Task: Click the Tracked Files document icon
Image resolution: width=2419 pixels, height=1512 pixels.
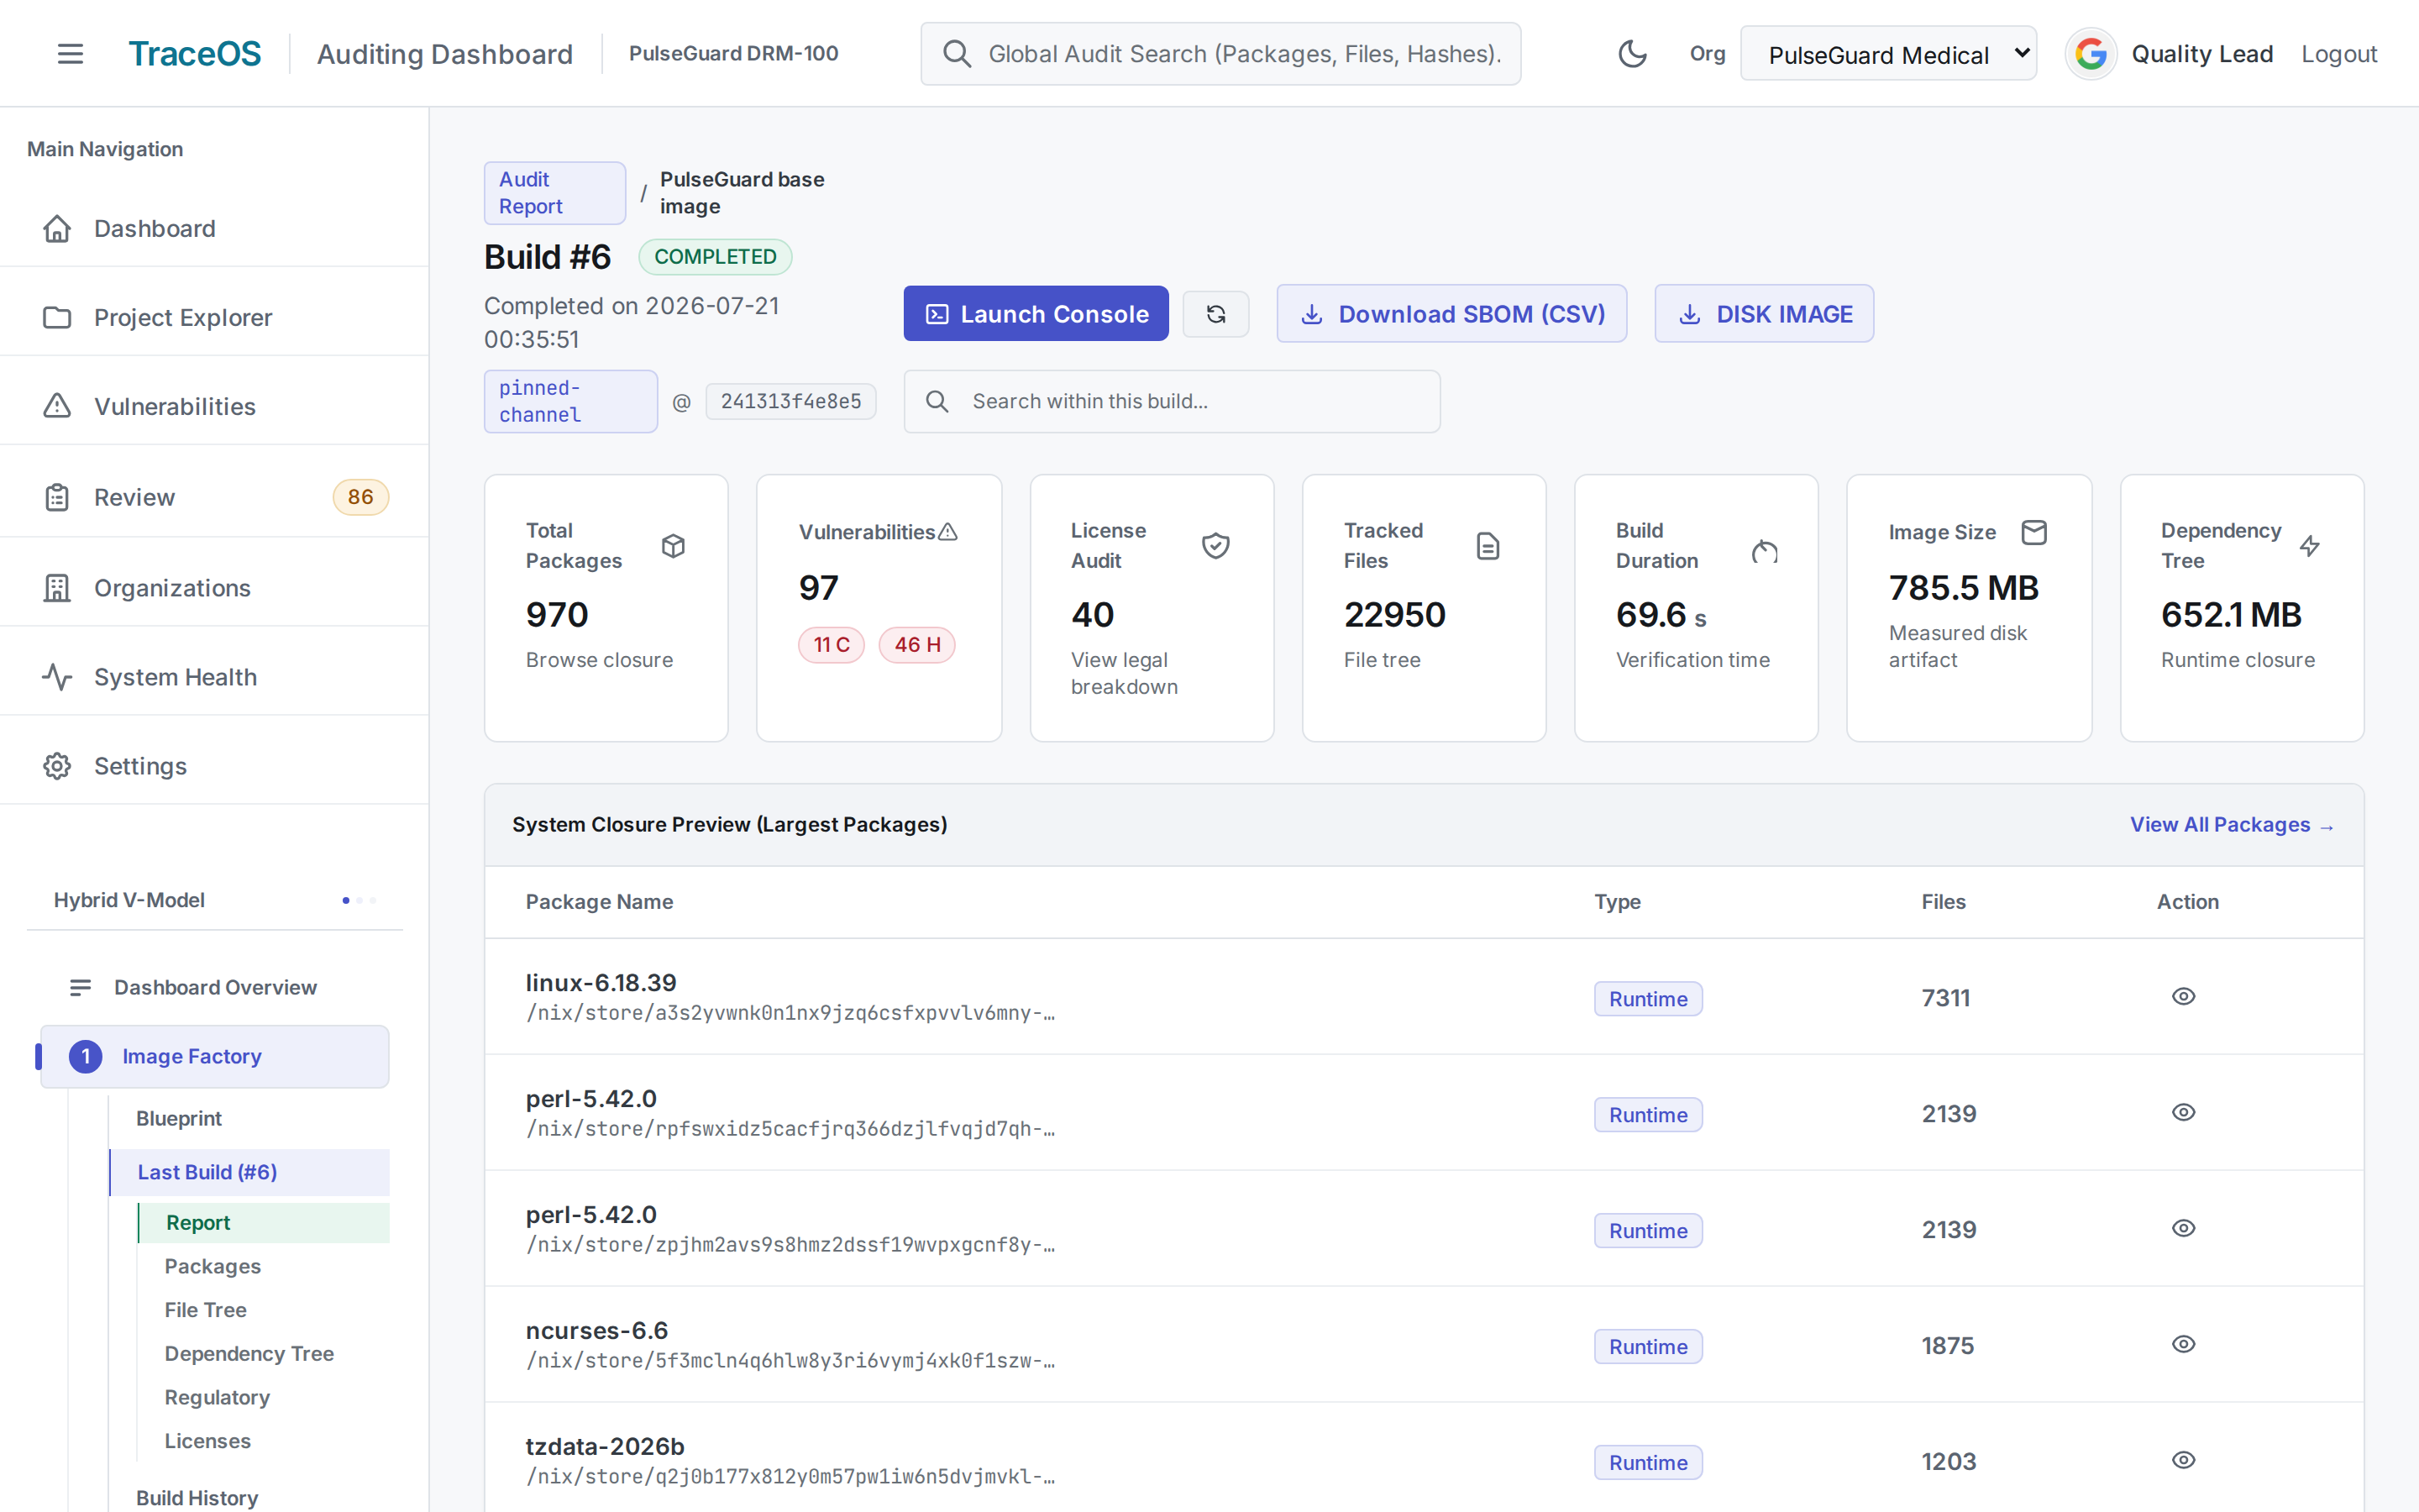Action: point(1488,546)
